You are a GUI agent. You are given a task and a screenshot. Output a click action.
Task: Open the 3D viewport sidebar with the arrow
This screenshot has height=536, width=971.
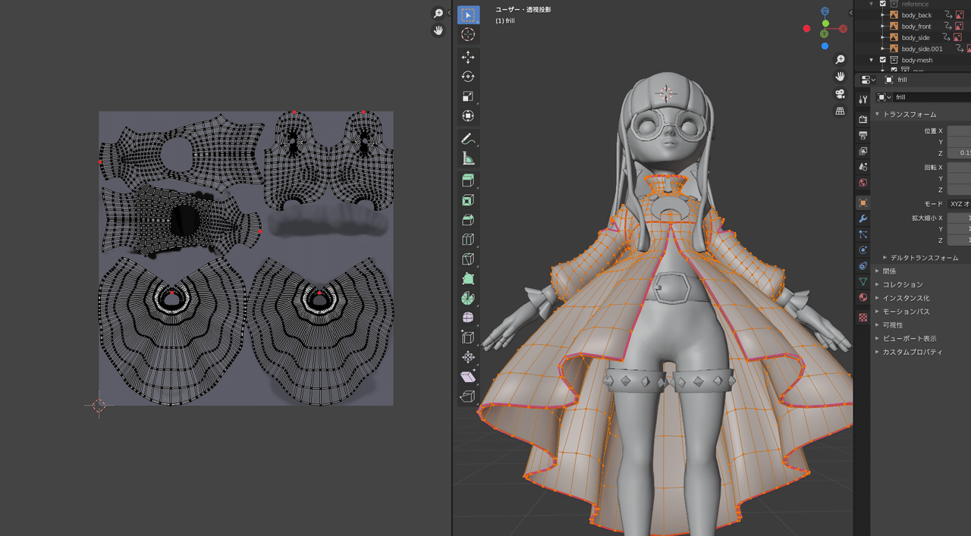tap(850, 12)
